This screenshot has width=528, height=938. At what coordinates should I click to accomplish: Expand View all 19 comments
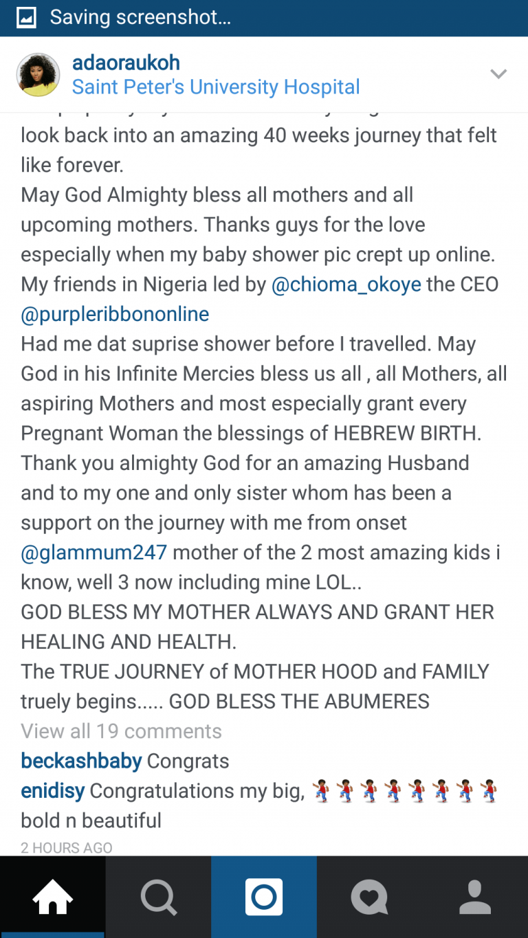(121, 731)
